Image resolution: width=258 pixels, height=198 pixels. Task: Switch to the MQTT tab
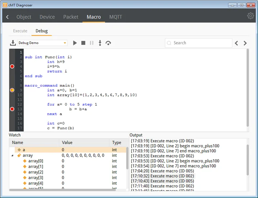(x=116, y=17)
